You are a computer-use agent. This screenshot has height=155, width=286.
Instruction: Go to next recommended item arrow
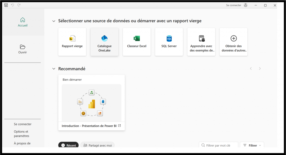pos(260,69)
